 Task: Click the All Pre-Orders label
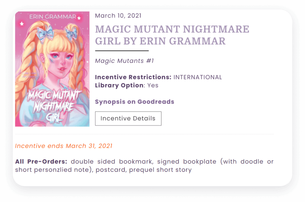tap(41, 162)
